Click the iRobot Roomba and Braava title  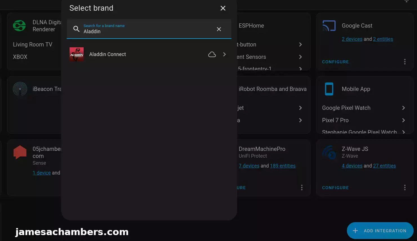[273, 89]
